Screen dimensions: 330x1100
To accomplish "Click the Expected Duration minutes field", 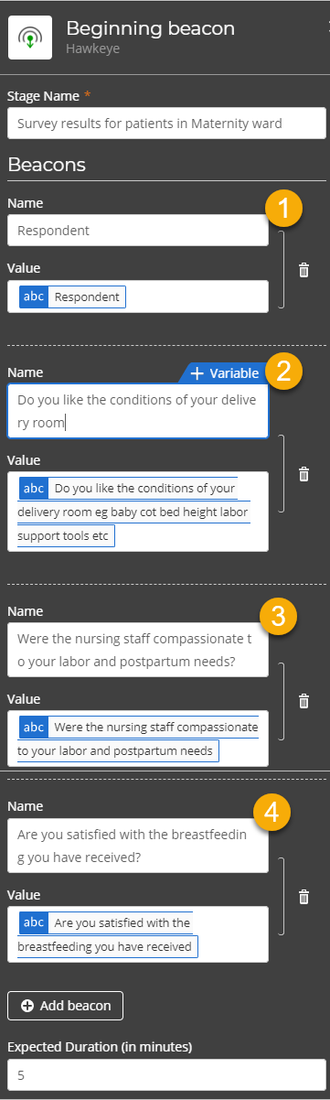I will (166, 1075).
